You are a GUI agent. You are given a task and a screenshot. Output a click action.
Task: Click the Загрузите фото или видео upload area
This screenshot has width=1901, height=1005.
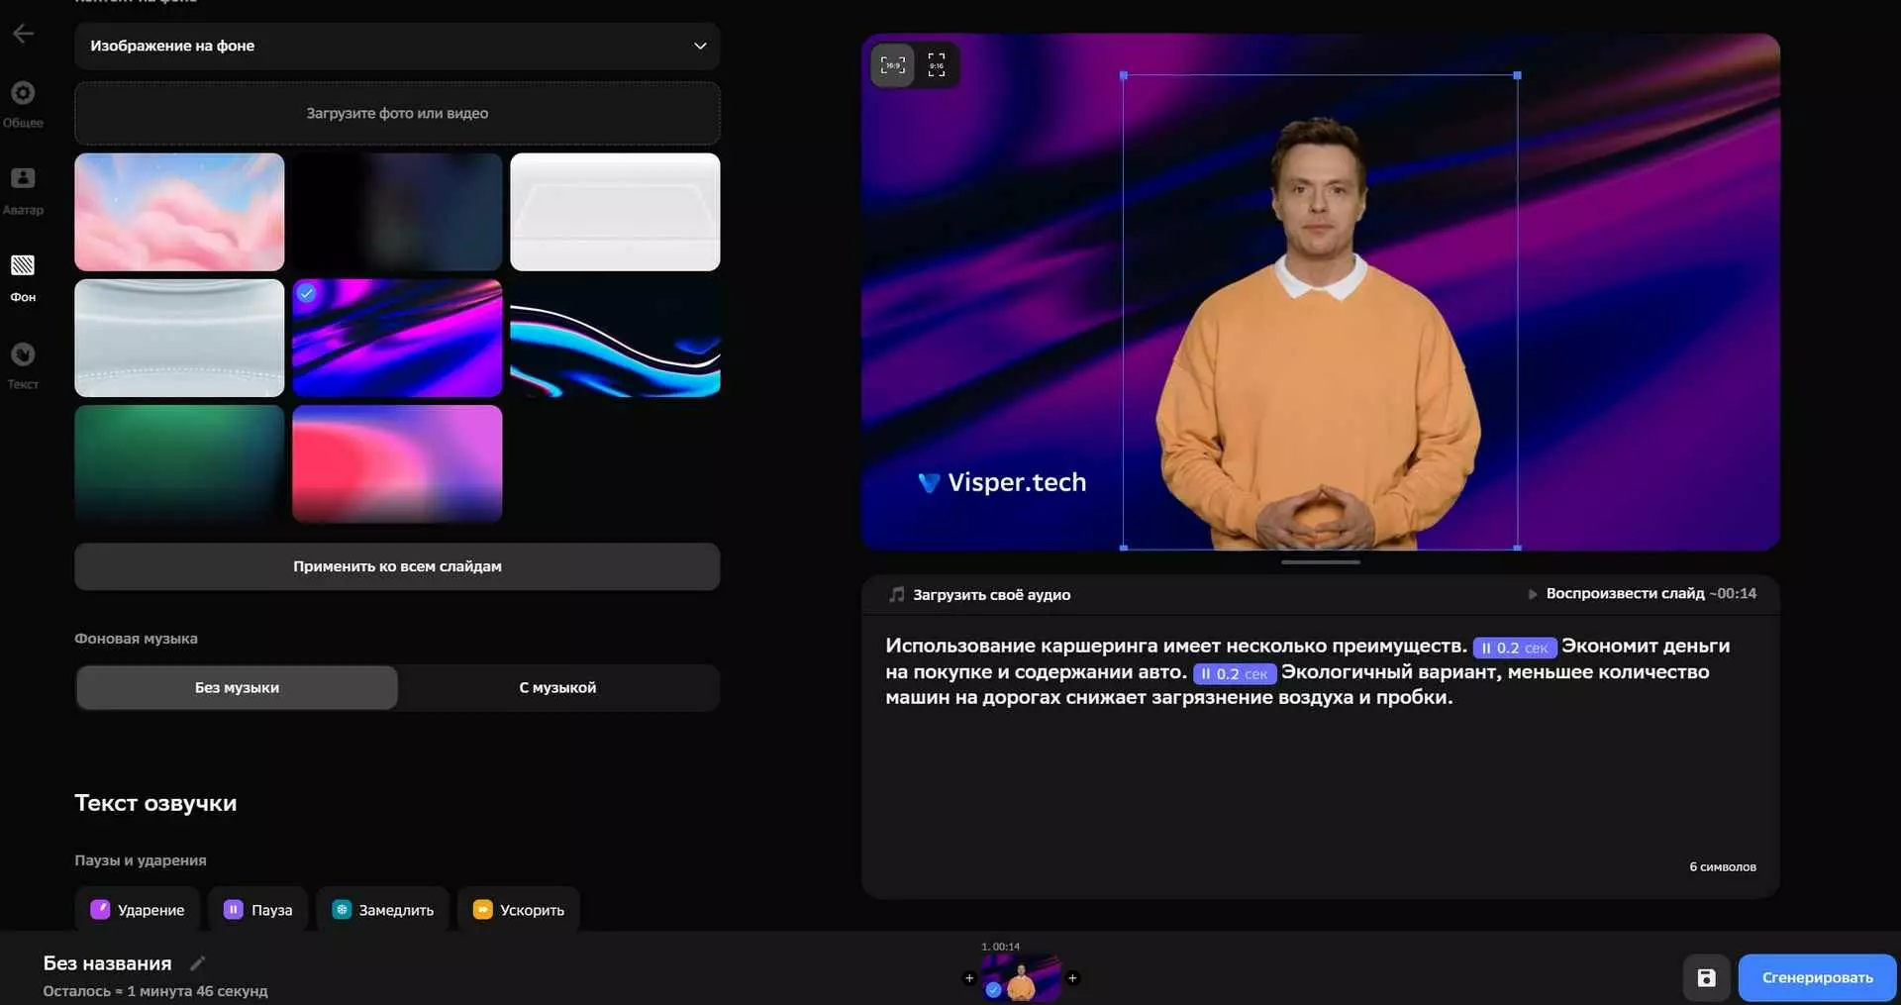pyautogui.click(x=397, y=114)
